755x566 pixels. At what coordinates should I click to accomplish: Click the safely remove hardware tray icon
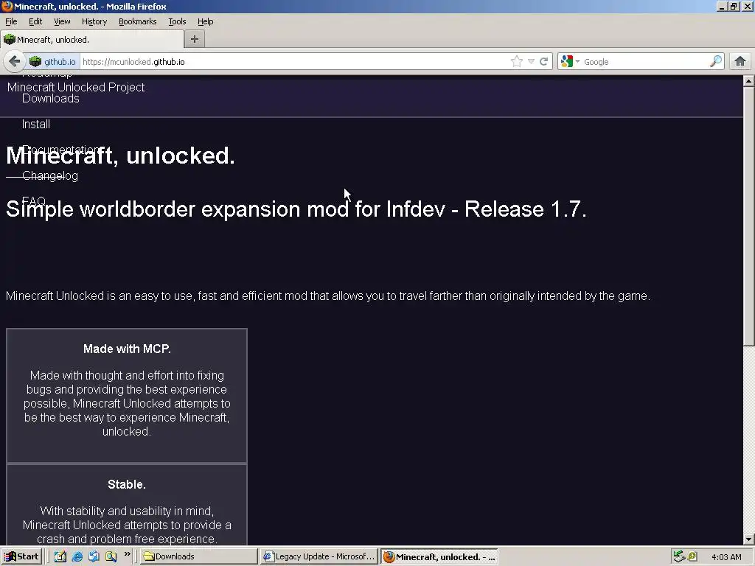coord(679,556)
